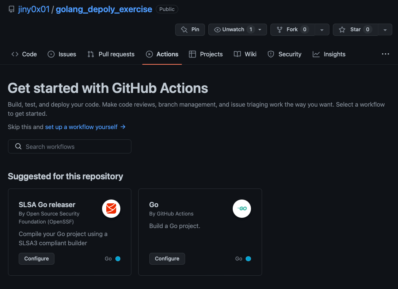Click 'Compile your Go project' description text

[63, 238]
